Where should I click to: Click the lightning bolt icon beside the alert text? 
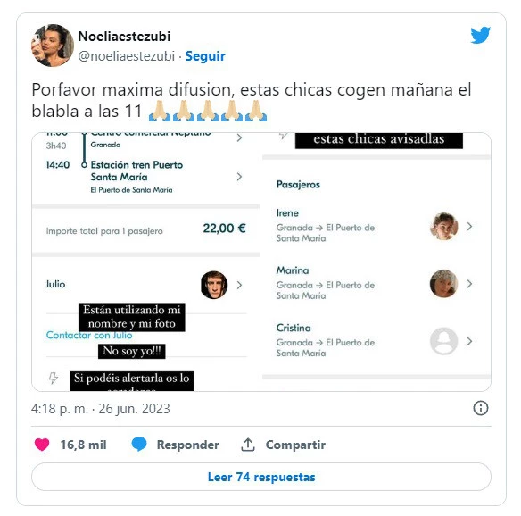click(54, 378)
